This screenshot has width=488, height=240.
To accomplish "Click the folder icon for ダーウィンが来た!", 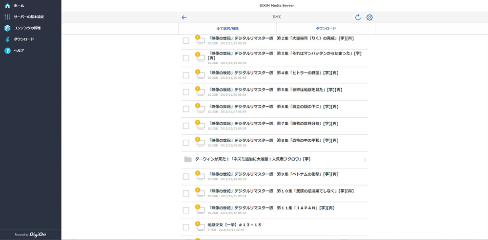I will [x=188, y=160].
